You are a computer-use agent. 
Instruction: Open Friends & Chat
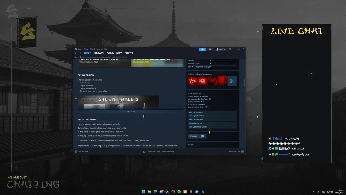[x=236, y=152]
